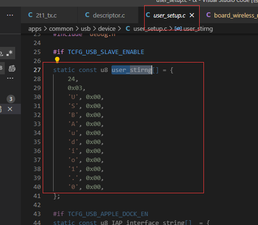Toggle the regex search option
Screen dimensions: 258x225
coord(9,53)
